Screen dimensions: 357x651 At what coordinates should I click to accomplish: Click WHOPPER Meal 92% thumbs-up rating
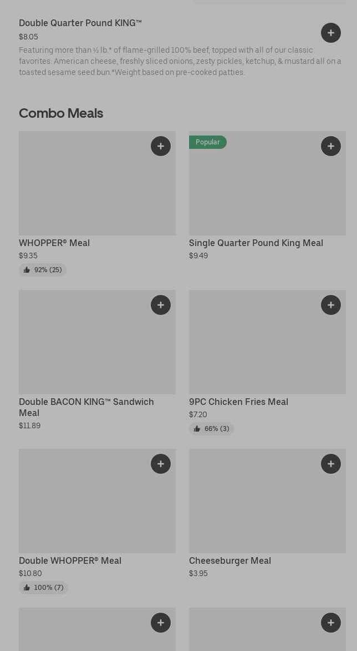43,270
